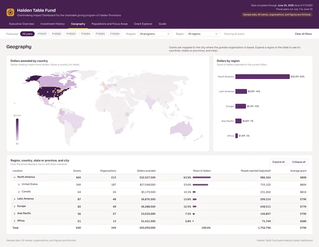
Task: Expand the Asia Pacific row arrow
Action: [14, 213]
